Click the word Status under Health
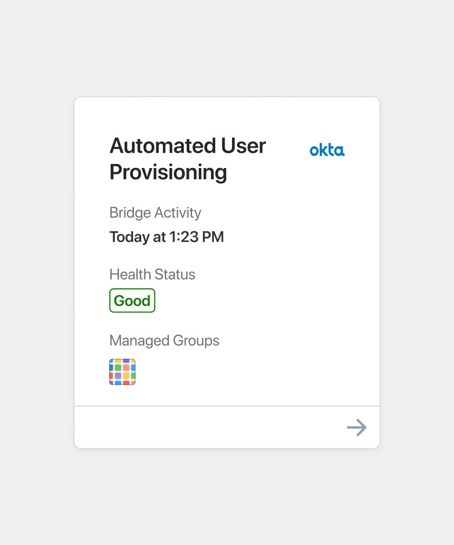Screen dimensions: 454x545 click(174, 274)
